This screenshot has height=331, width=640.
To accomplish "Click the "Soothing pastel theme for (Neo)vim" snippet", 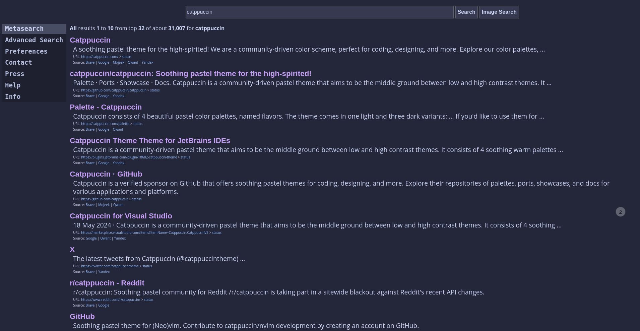I will 246,326.
